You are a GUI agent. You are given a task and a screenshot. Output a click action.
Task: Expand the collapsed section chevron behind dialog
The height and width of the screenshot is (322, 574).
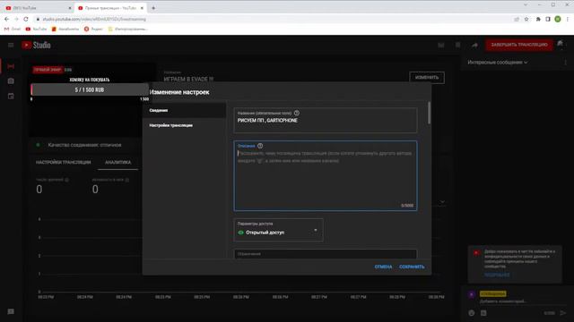(x=442, y=201)
